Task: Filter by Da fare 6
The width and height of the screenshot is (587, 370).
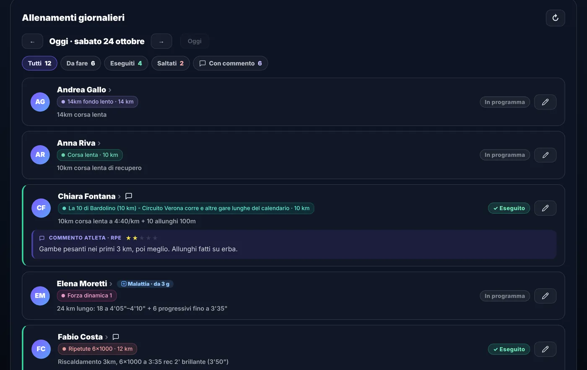Action: coord(81,63)
